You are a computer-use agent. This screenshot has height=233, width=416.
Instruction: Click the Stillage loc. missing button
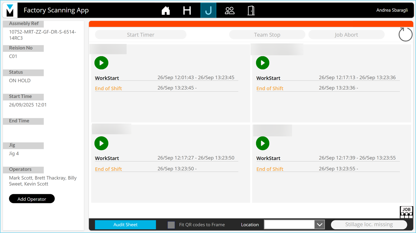pyautogui.click(x=369, y=225)
